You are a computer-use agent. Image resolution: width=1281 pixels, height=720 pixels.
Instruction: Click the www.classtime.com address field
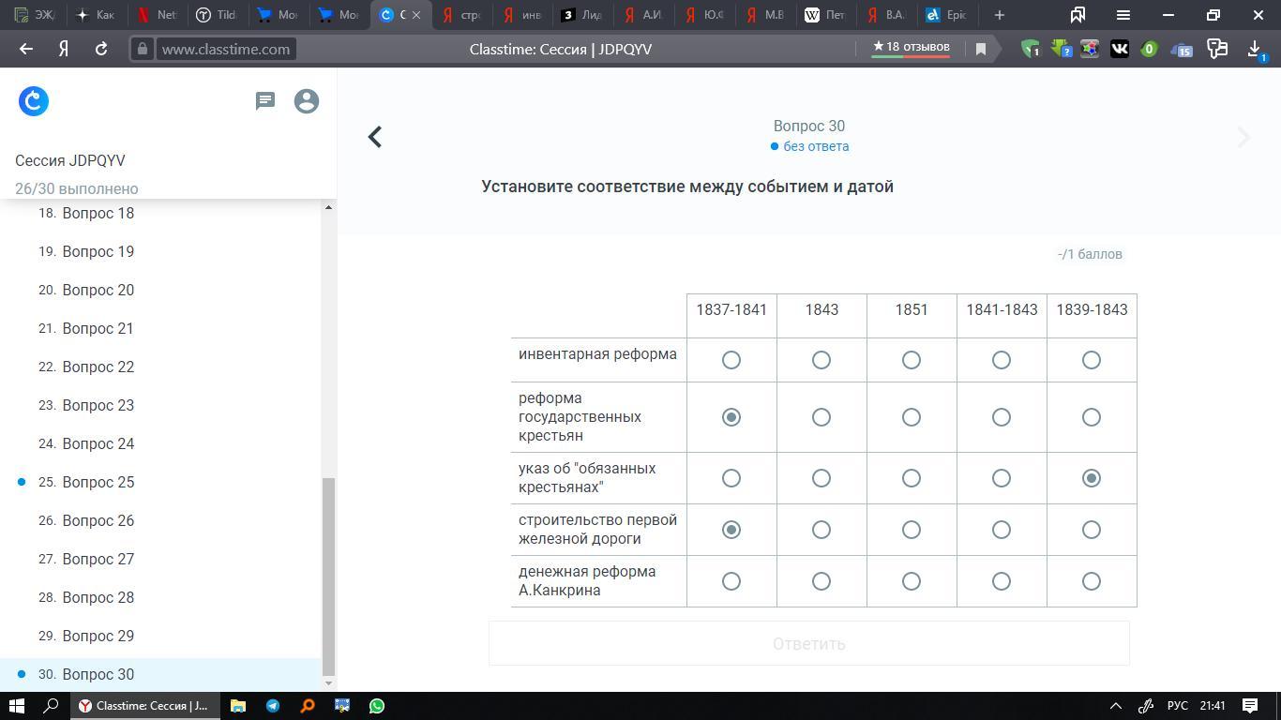(226, 49)
